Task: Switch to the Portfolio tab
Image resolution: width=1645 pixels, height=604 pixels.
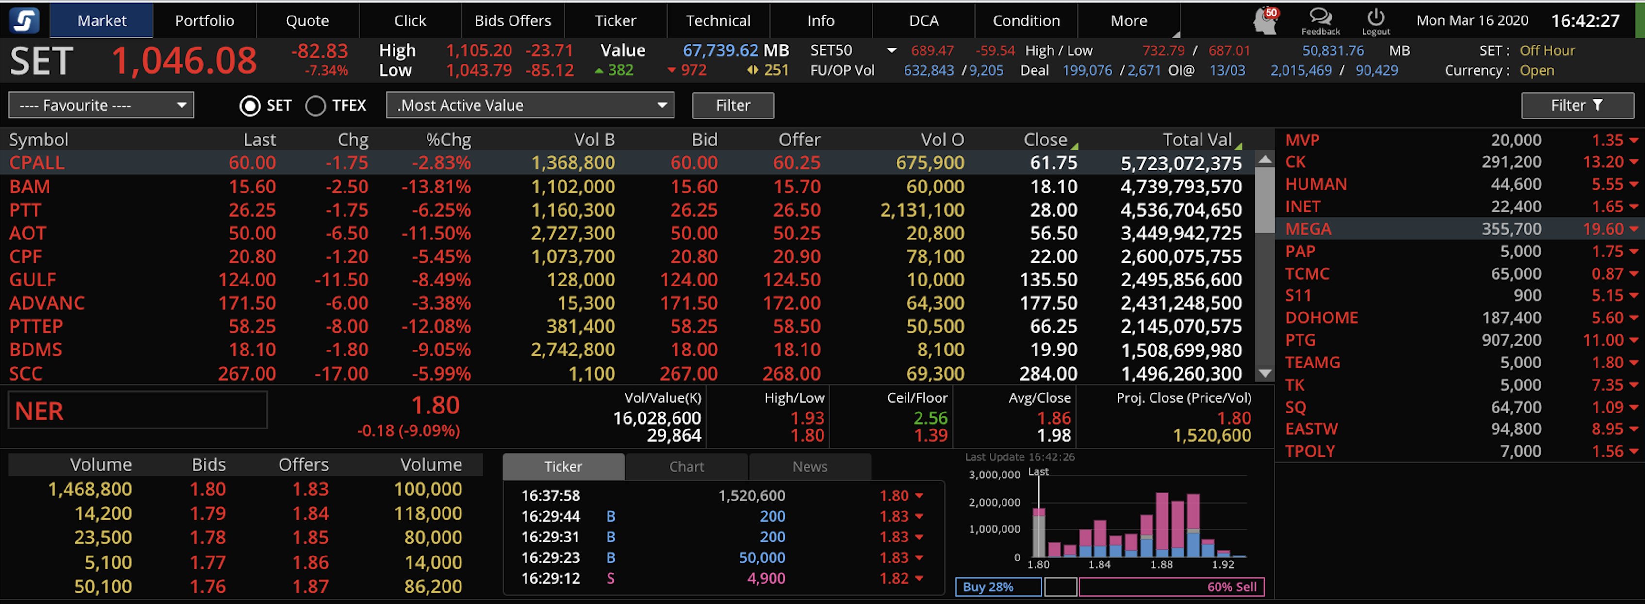Action: click(204, 20)
